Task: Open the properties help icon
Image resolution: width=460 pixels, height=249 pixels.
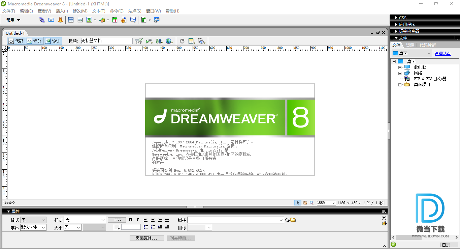Action: tap(384, 218)
